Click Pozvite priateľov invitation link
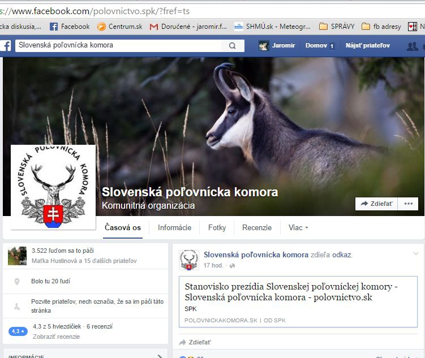The image size is (425, 358). (97, 306)
